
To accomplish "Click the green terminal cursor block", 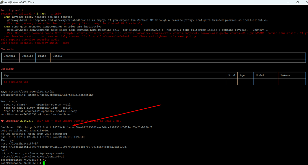I will (x=44, y=163).
